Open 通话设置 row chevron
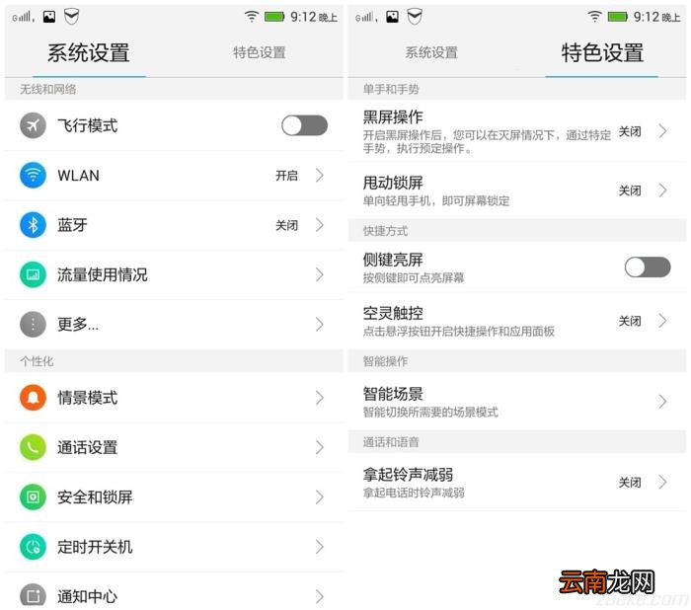The width and height of the screenshot is (691, 610). [x=320, y=447]
